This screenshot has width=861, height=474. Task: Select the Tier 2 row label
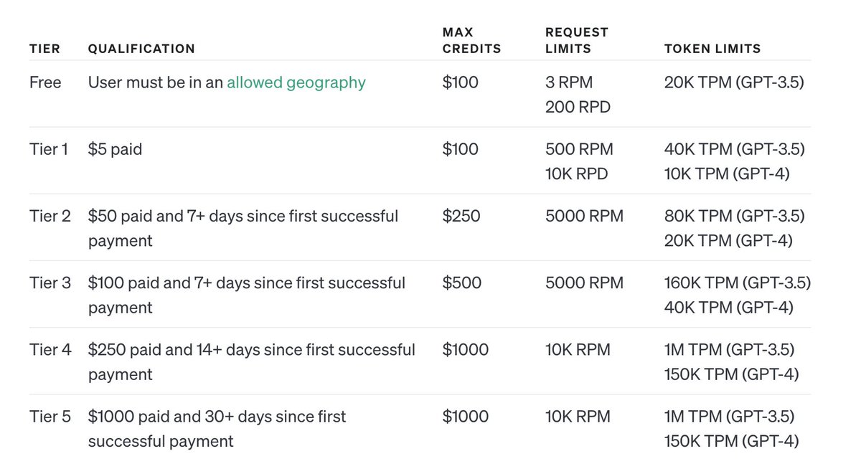click(x=50, y=216)
